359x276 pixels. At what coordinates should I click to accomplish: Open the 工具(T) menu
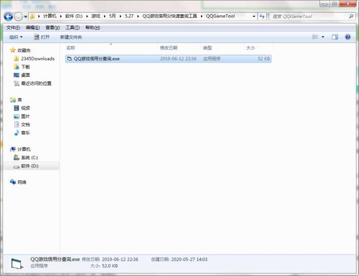click(73, 28)
